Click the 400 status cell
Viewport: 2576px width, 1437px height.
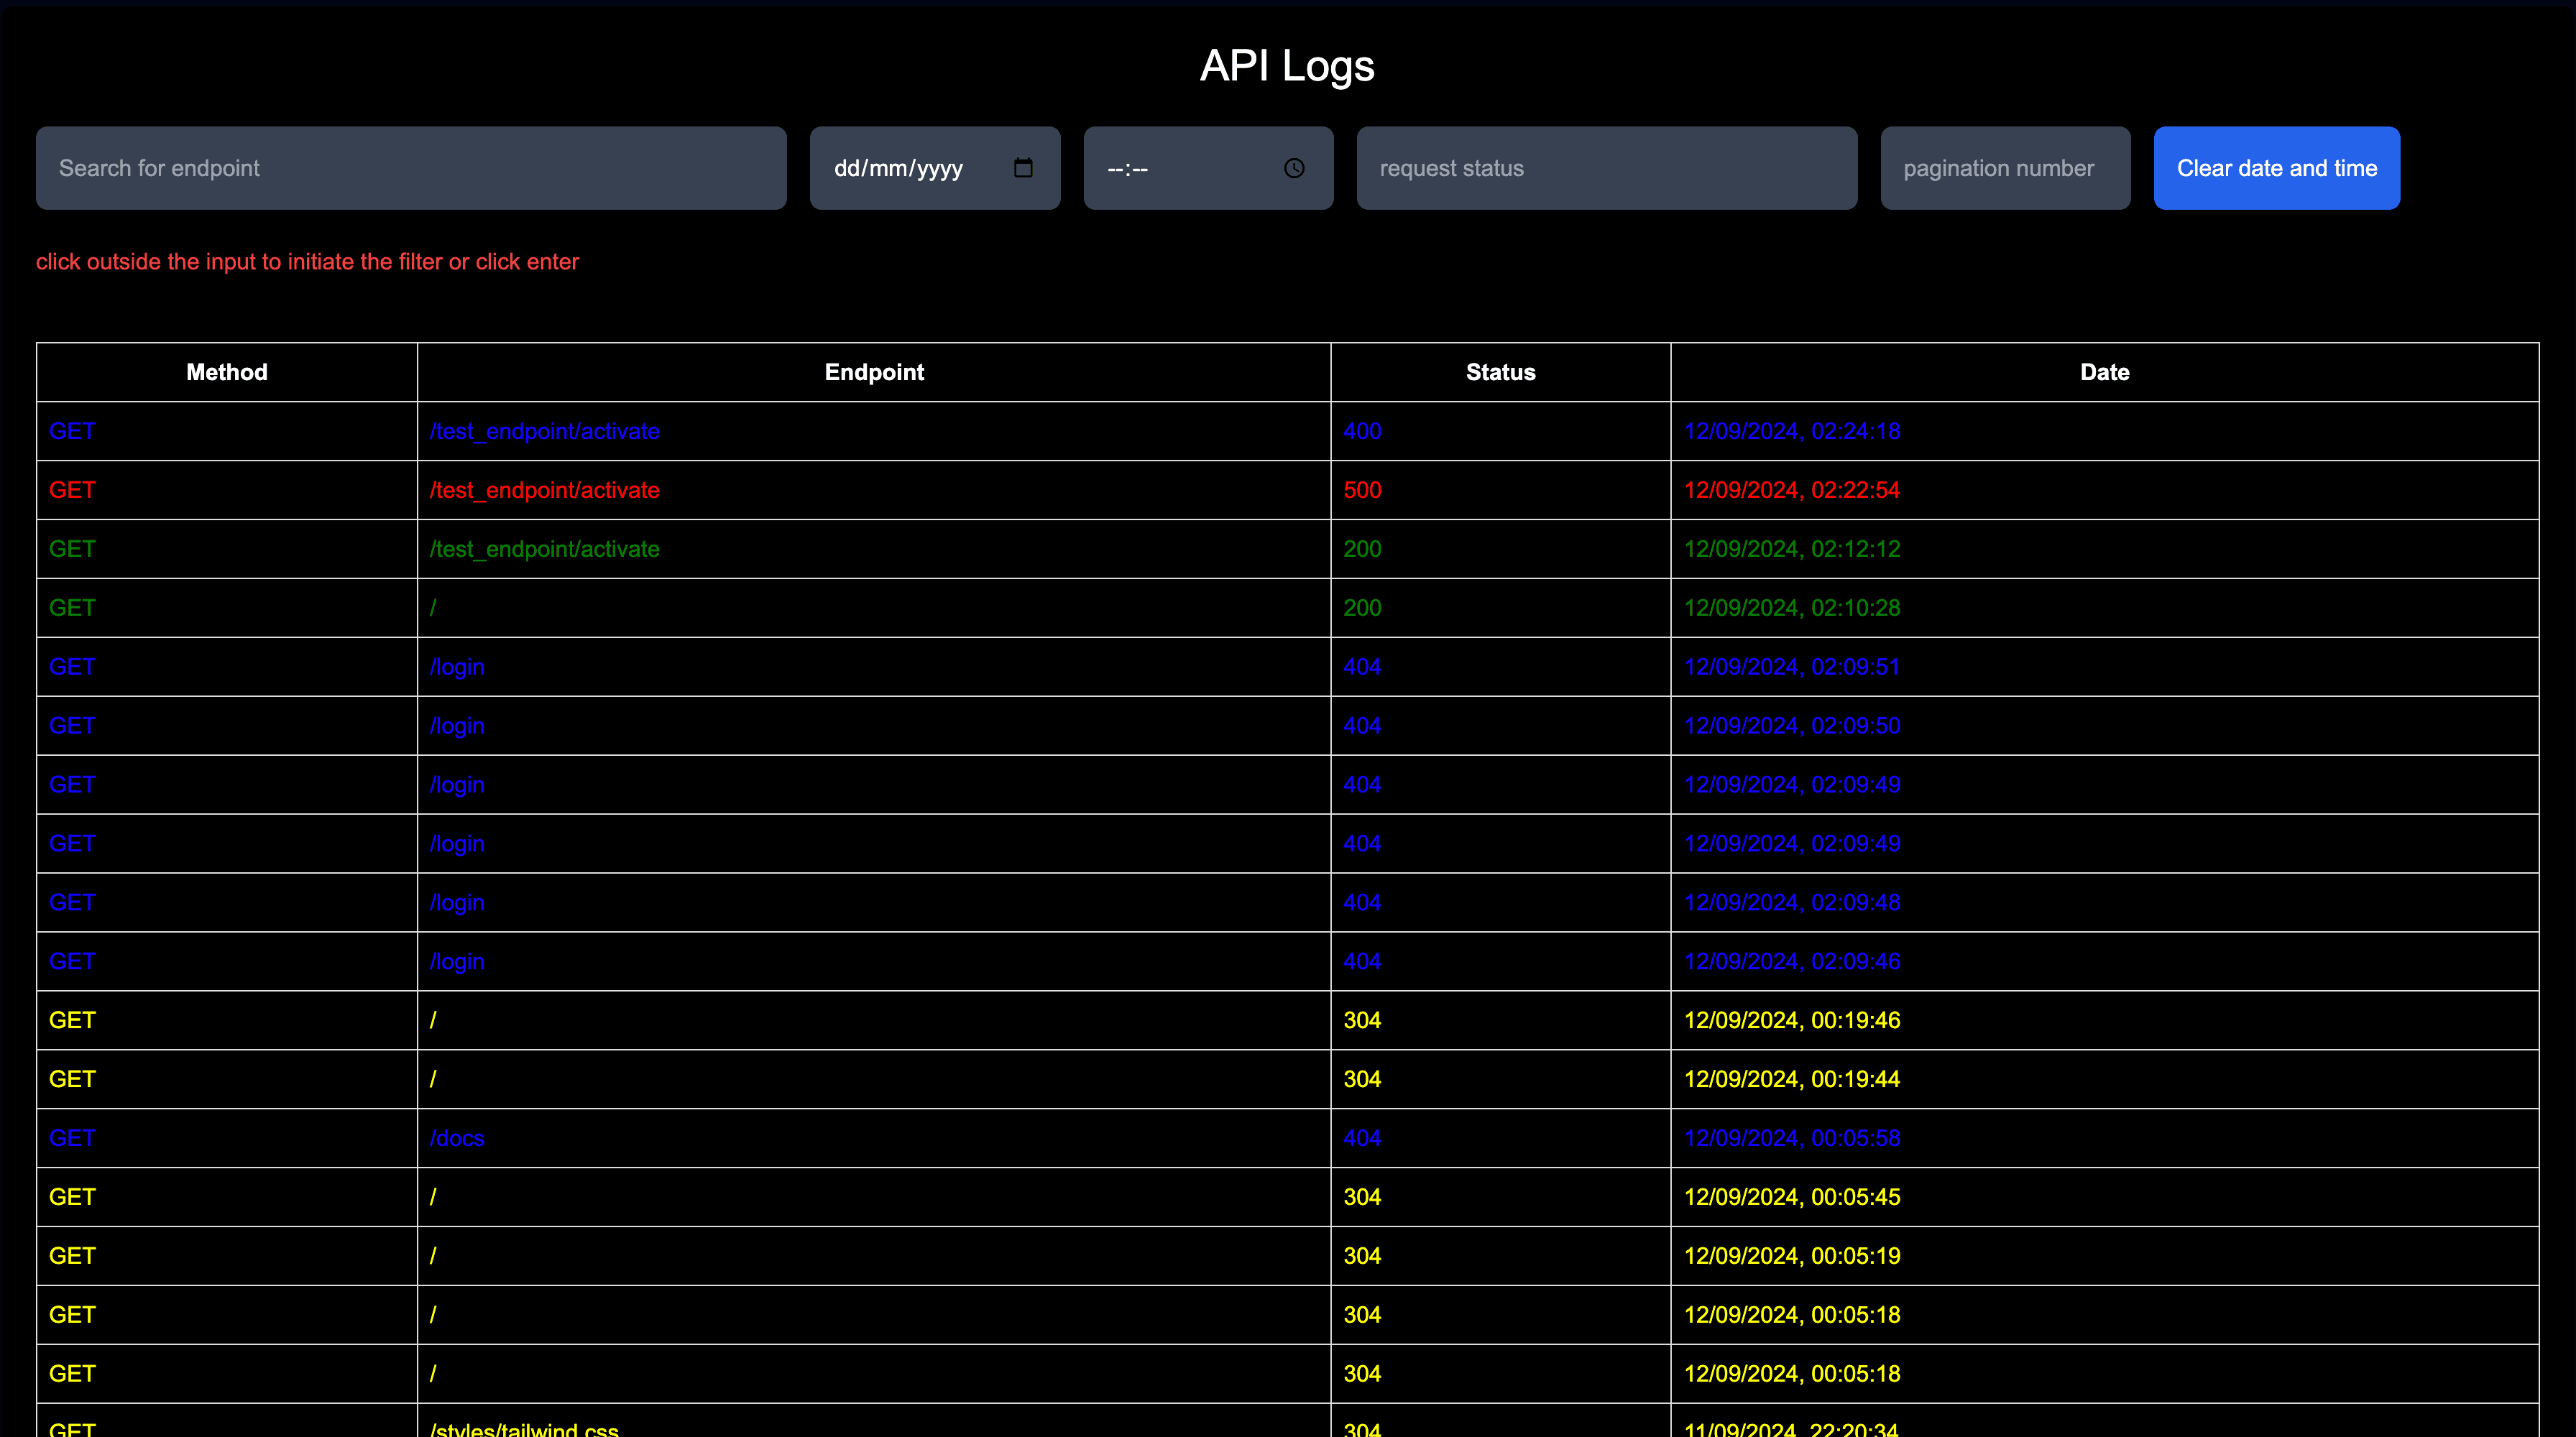pos(1362,432)
